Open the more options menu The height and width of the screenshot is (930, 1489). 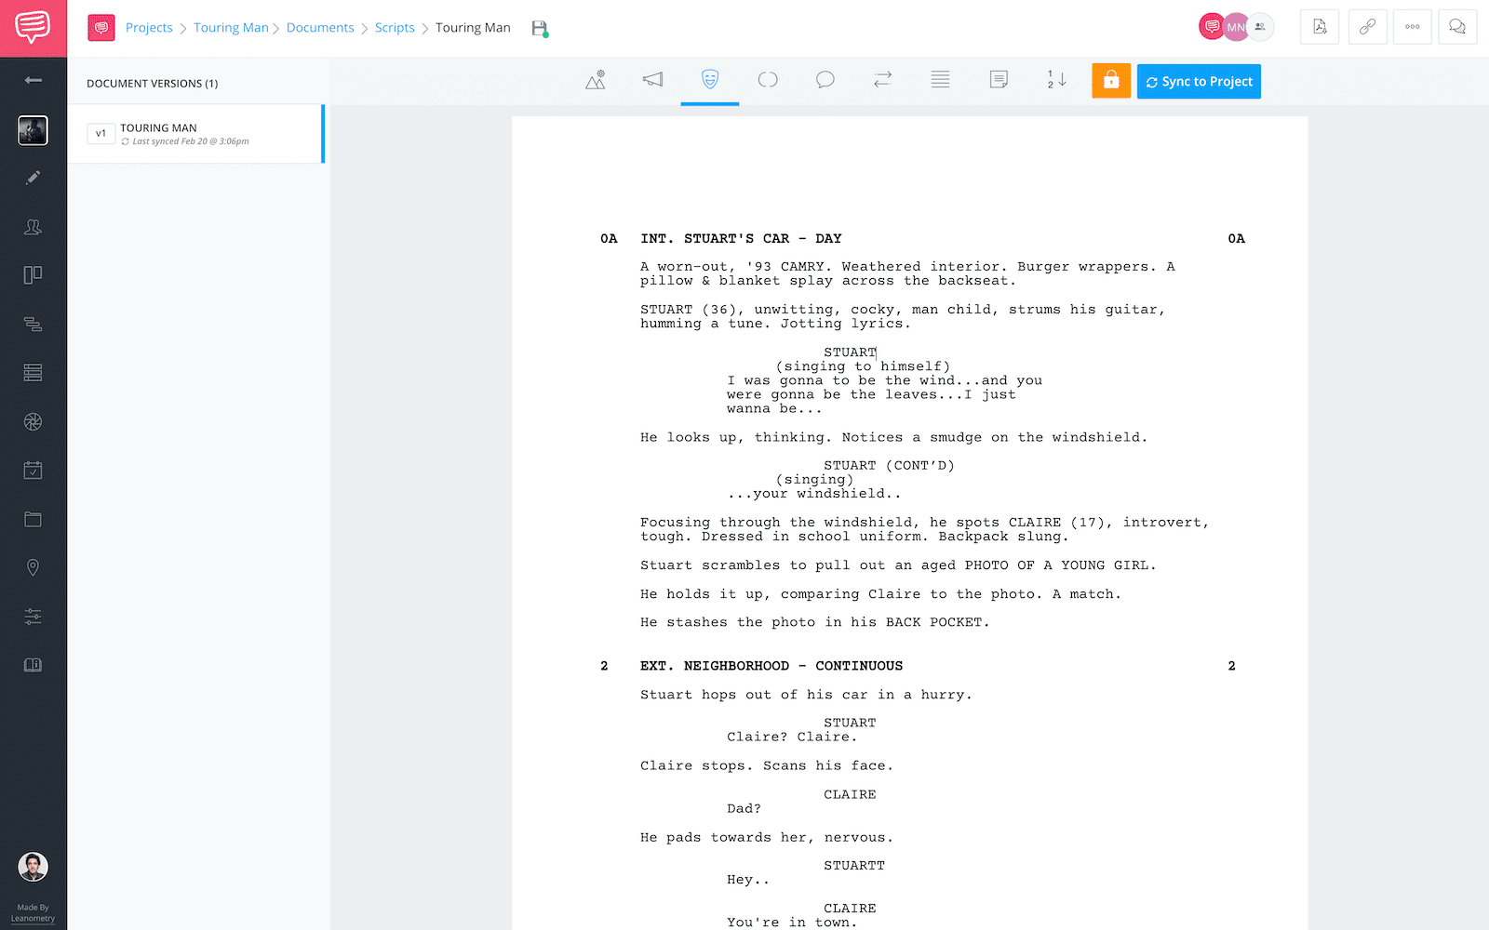(x=1412, y=27)
